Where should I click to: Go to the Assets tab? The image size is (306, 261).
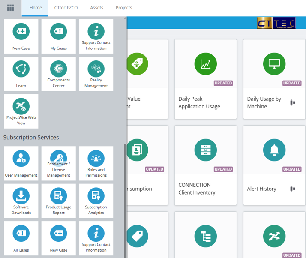coord(96,8)
